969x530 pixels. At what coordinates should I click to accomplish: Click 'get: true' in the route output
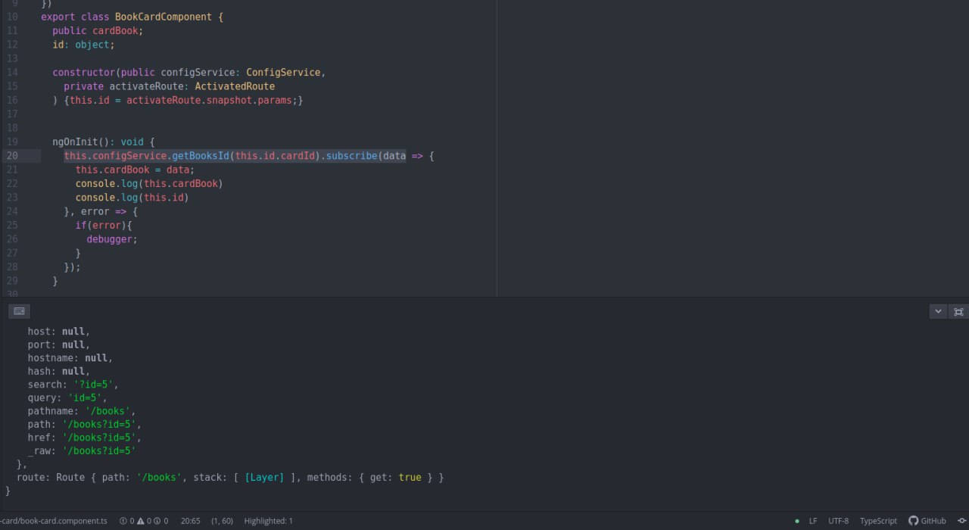tap(395, 478)
